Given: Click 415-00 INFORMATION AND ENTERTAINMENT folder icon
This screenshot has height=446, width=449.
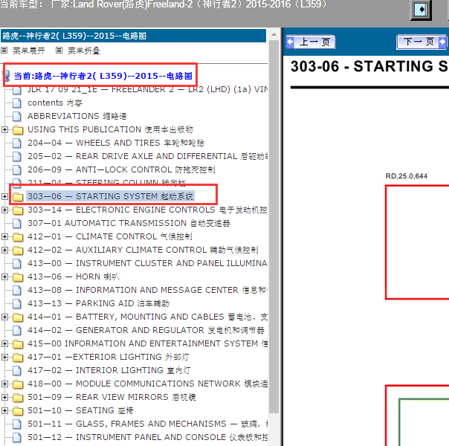Looking at the screenshot, I should tap(18, 344).
